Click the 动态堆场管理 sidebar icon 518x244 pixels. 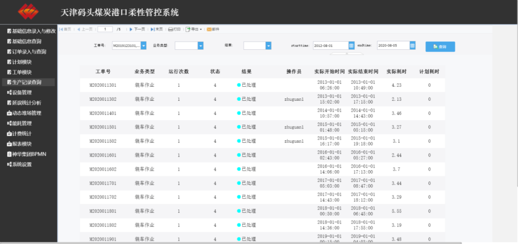click(x=9, y=113)
